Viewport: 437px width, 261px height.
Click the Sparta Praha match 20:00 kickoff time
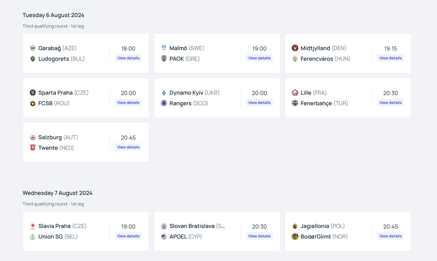point(128,93)
